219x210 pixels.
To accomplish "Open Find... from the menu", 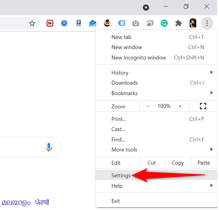I will 156,140.
